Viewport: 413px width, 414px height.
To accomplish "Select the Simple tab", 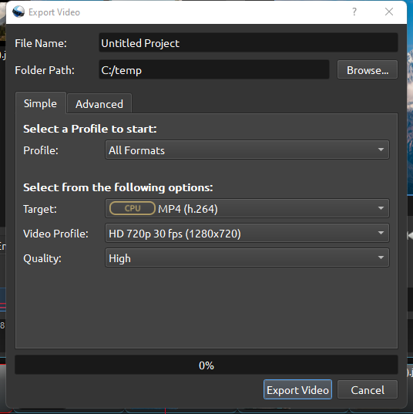I will point(40,103).
